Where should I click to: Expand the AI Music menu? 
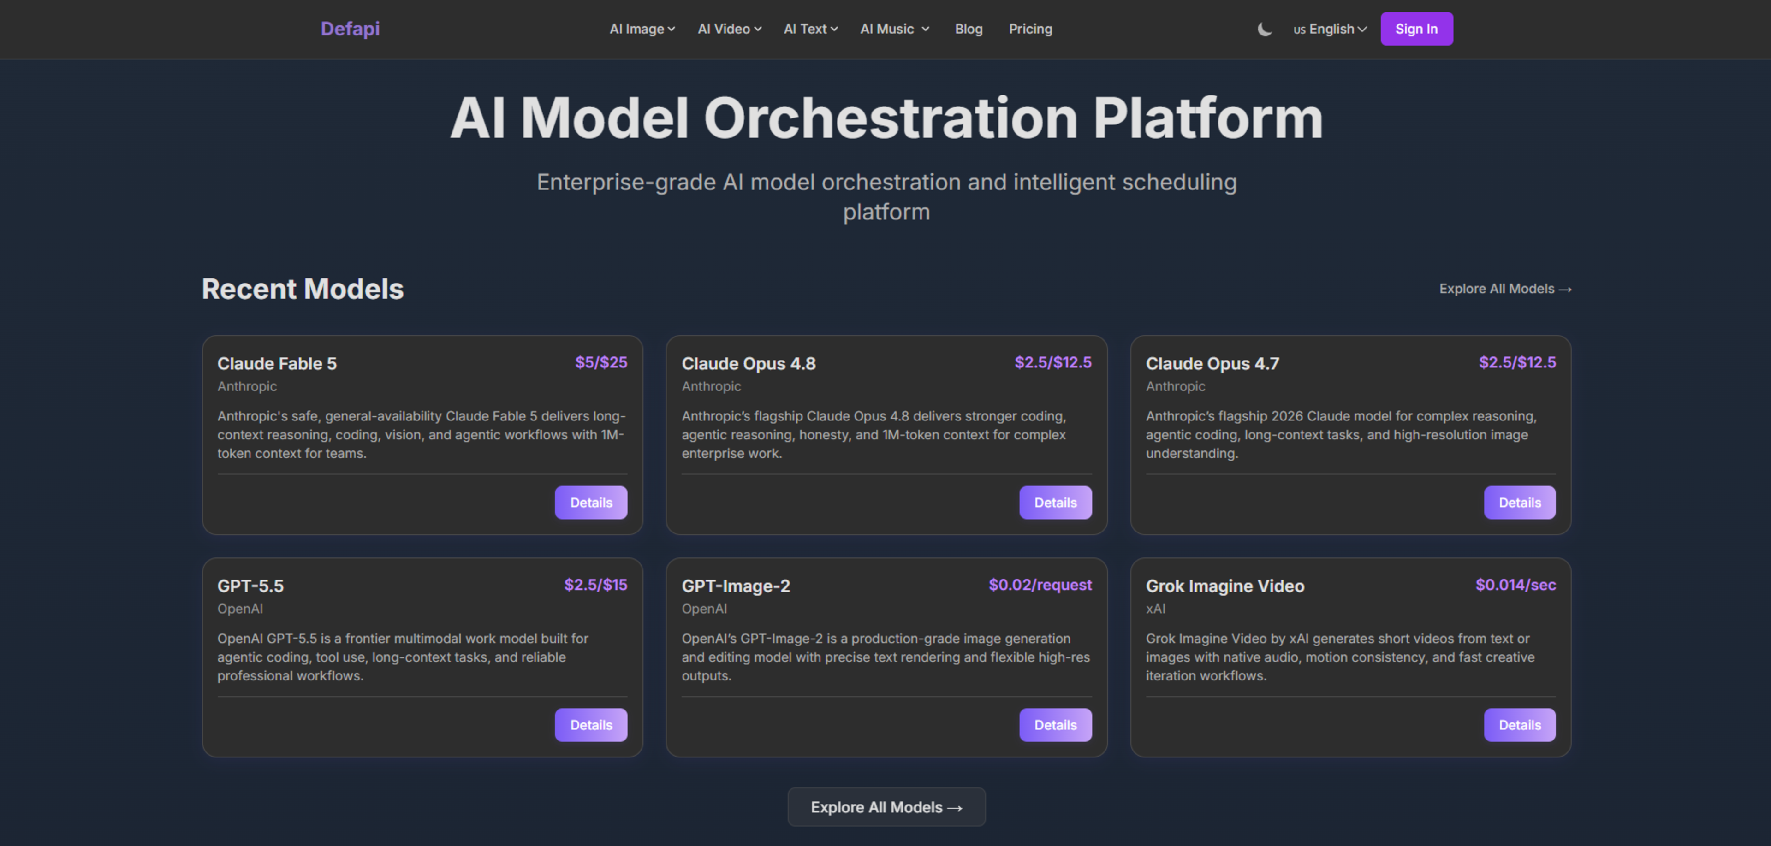[894, 29]
